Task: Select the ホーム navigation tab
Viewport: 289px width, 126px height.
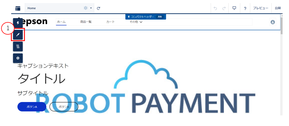Action: [x=61, y=22]
